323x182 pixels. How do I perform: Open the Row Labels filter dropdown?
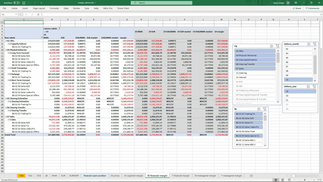click(41, 38)
